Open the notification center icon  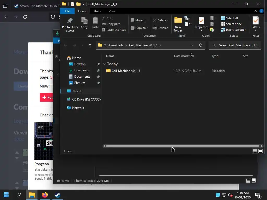258,195
